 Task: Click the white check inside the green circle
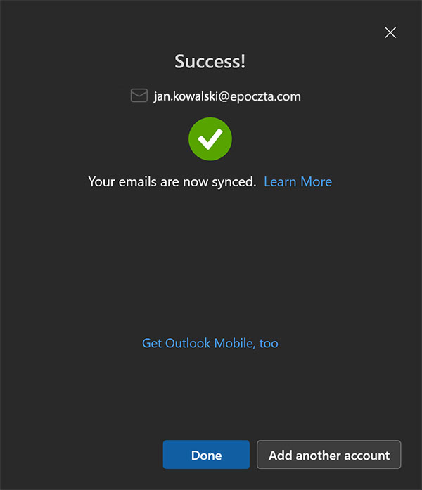[210, 140]
